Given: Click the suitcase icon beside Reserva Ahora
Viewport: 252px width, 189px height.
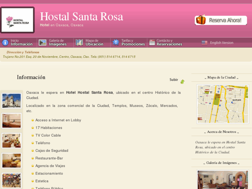Looking at the screenshot, I should [x=201, y=20].
